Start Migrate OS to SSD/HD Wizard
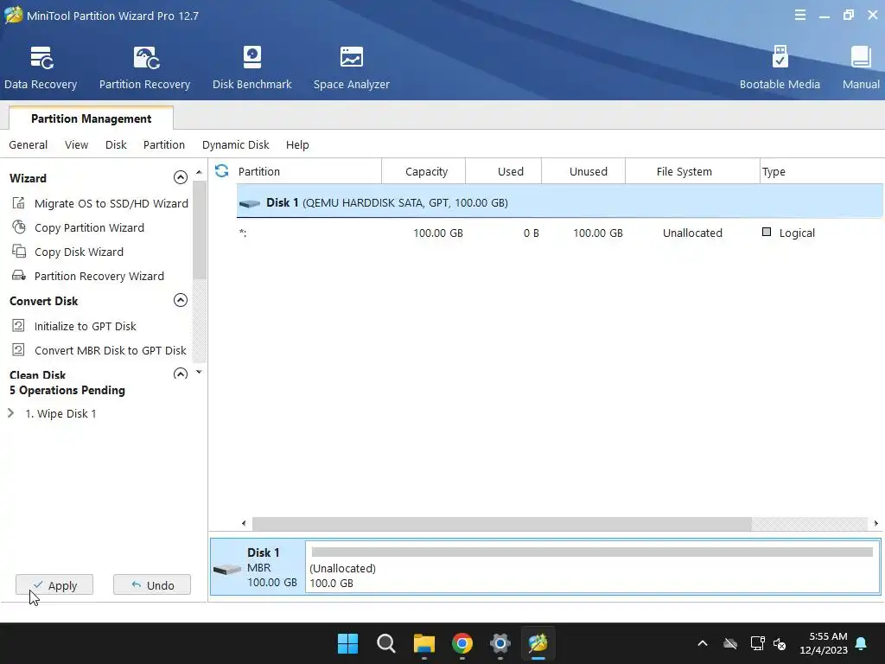Viewport: 885px width, 664px height. (111, 203)
